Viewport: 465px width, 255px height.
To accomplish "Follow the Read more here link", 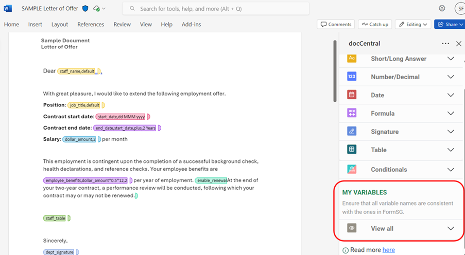I will (389, 250).
